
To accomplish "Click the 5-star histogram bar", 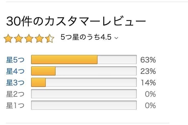I will (84, 60).
